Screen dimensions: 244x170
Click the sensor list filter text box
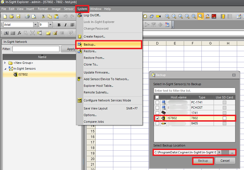click(x=194, y=91)
